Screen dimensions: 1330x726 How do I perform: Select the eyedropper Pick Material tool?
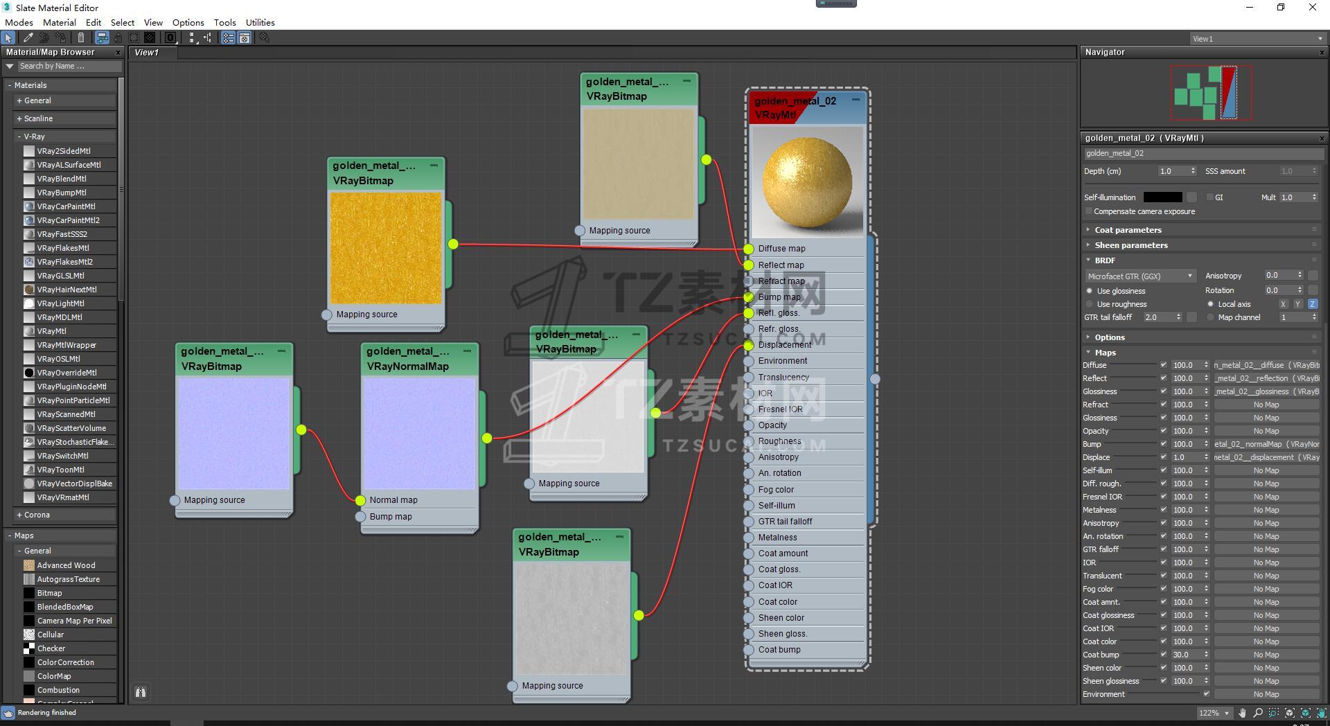[x=28, y=38]
